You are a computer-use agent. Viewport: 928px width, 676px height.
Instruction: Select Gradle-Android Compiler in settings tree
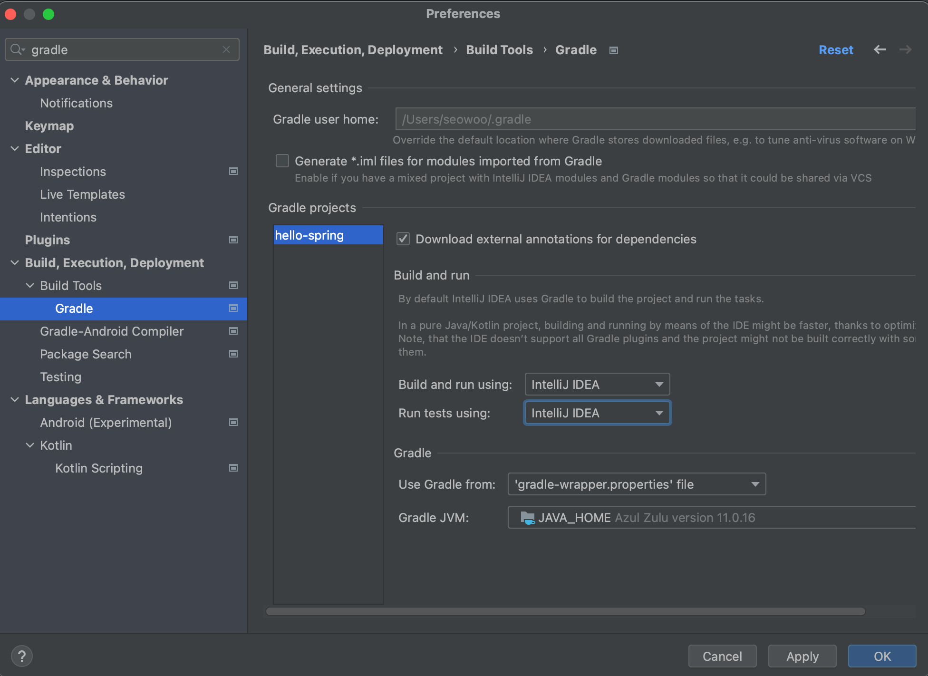[x=112, y=331]
